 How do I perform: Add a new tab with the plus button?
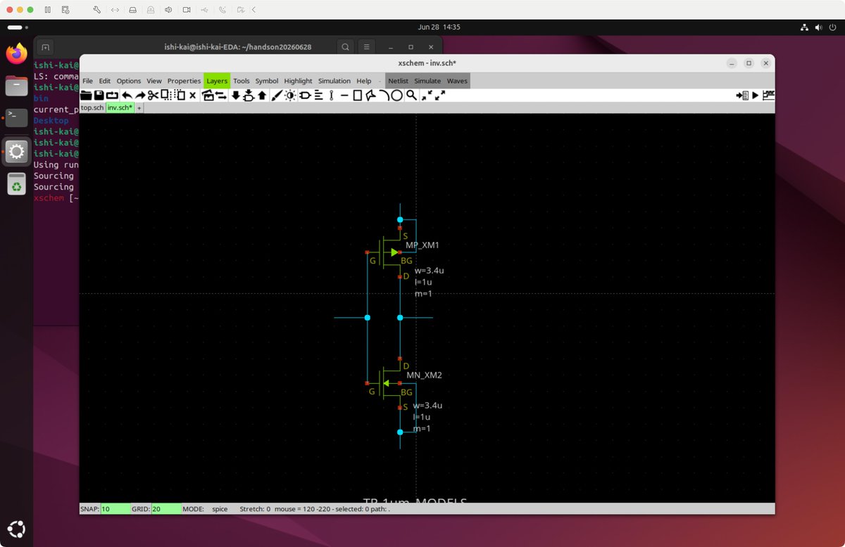139,108
